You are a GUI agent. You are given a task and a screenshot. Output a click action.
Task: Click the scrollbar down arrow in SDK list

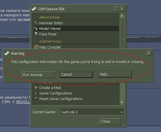point(122,102)
